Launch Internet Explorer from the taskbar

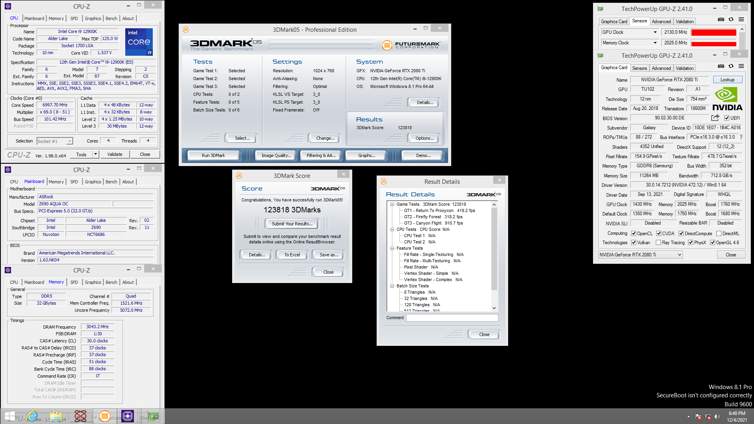32,416
